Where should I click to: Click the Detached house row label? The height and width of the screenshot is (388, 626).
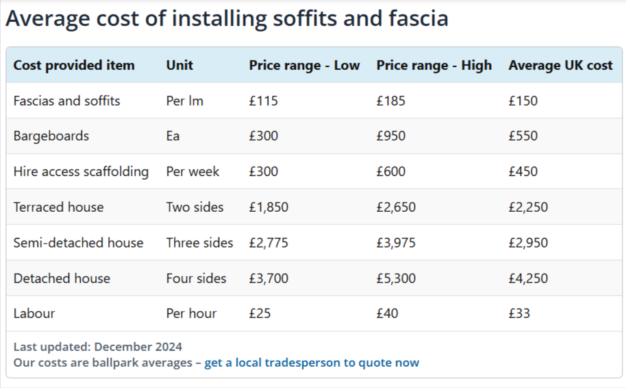tap(62, 278)
